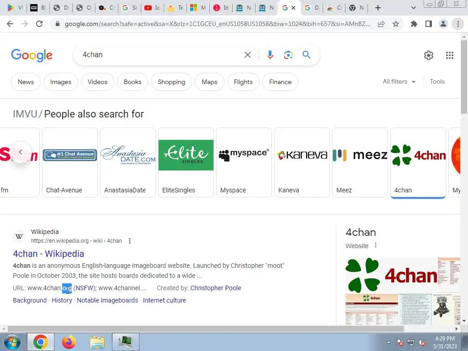Image resolution: width=468 pixels, height=351 pixels.
Task: Open the large 4chan logo image
Action: (392, 275)
